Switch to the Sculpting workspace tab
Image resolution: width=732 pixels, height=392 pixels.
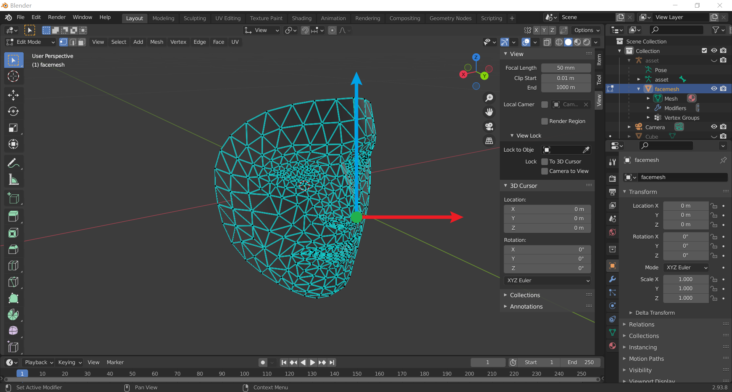pyautogui.click(x=194, y=18)
